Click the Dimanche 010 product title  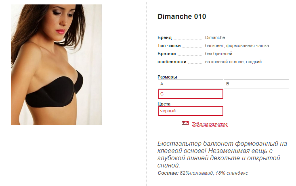click(182, 17)
